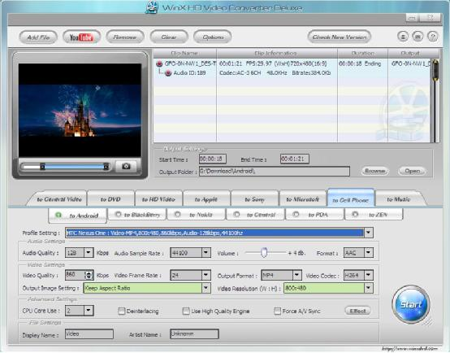Open the Output Format MP4 dropdown
This screenshot has height=353, width=450.
click(x=297, y=275)
